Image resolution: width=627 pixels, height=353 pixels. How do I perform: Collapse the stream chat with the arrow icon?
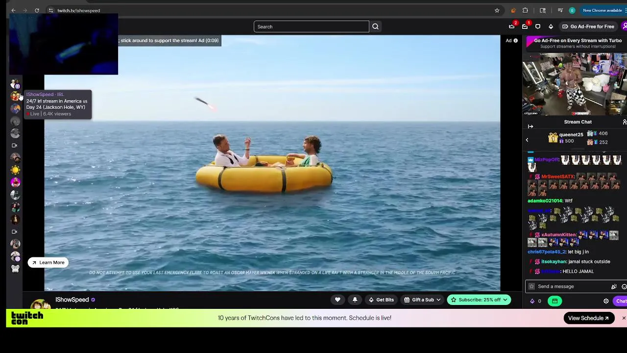click(x=531, y=126)
